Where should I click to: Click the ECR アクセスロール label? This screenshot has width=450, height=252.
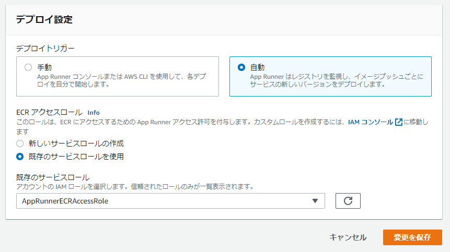point(49,112)
